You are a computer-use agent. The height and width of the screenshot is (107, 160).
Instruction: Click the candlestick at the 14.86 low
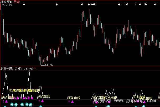(41, 62)
